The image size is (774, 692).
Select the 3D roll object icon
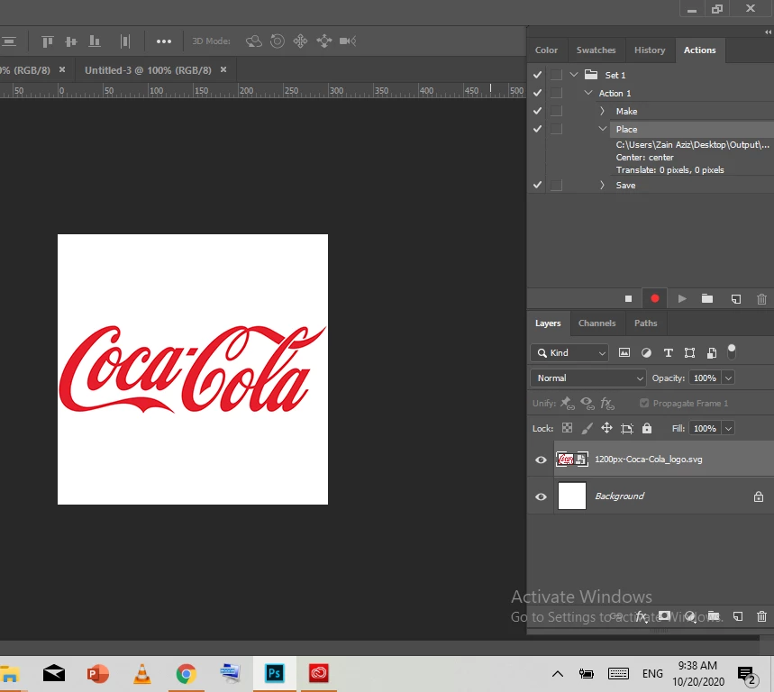278,41
